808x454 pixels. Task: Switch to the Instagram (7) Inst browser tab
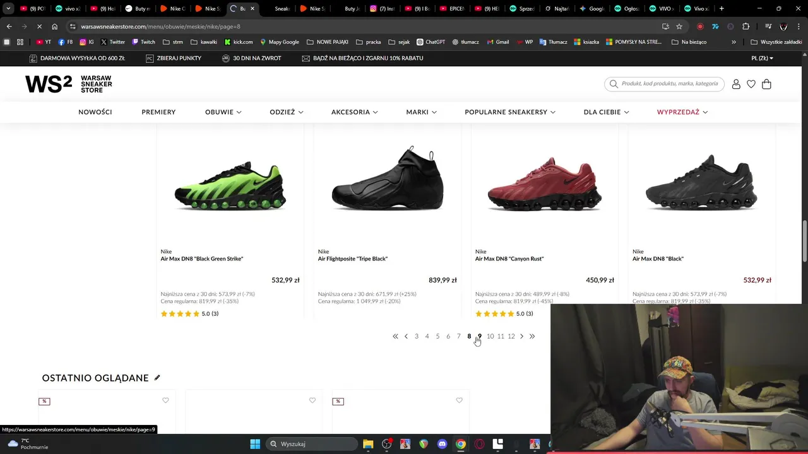[383, 9]
